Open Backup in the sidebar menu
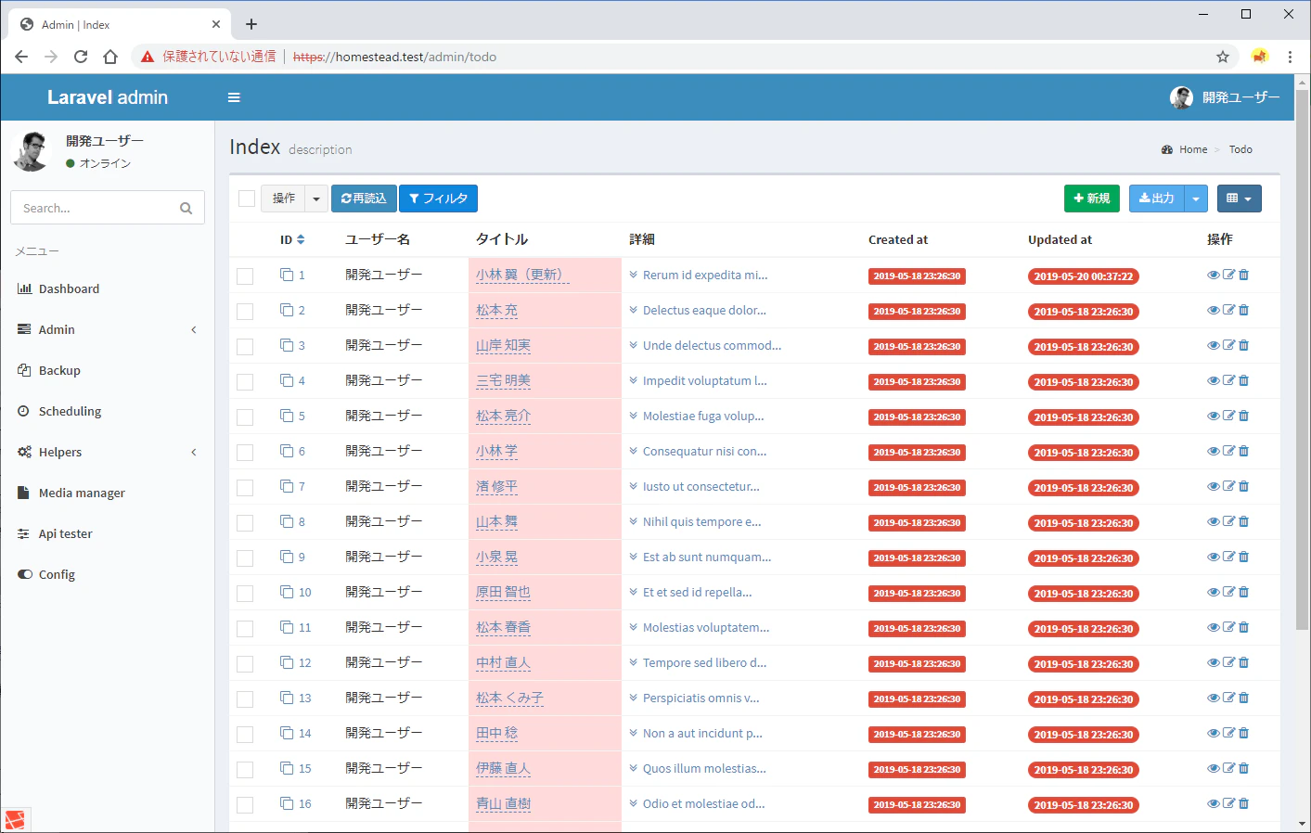This screenshot has height=833, width=1311. coord(108,370)
